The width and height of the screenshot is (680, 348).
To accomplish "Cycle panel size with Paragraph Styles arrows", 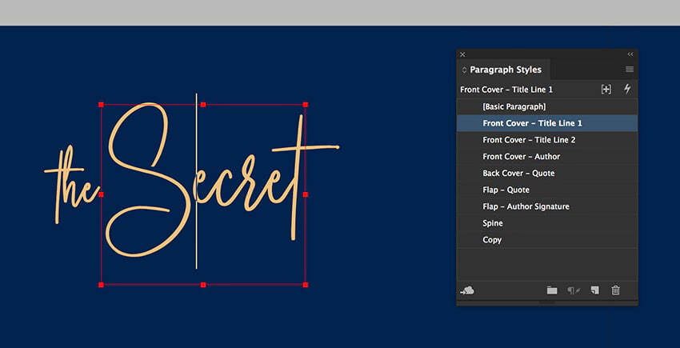I will (x=464, y=70).
